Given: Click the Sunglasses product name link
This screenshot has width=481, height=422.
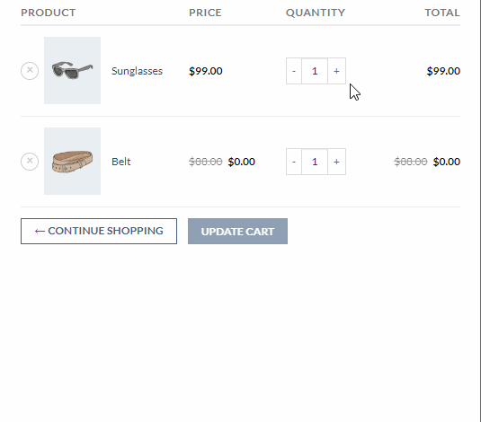Looking at the screenshot, I should pyautogui.click(x=138, y=71).
